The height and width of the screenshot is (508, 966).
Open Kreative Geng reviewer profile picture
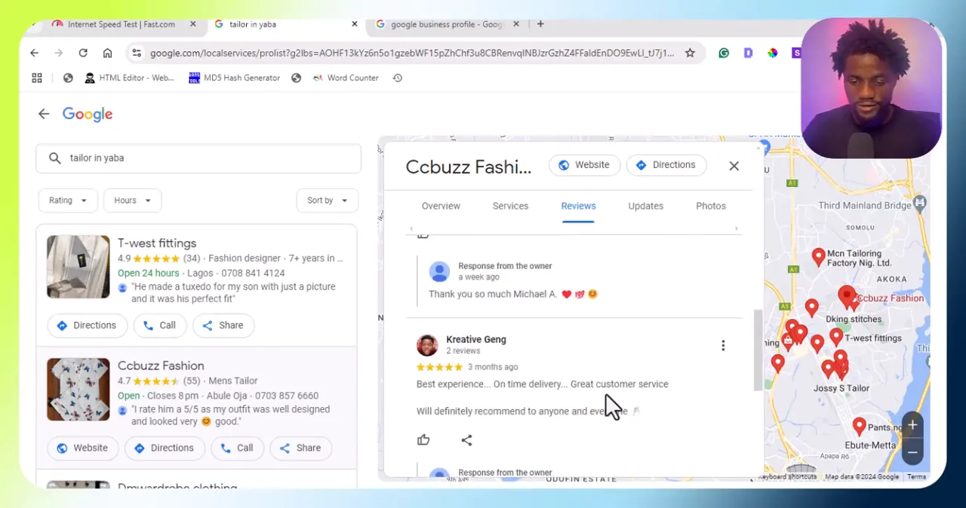427,345
